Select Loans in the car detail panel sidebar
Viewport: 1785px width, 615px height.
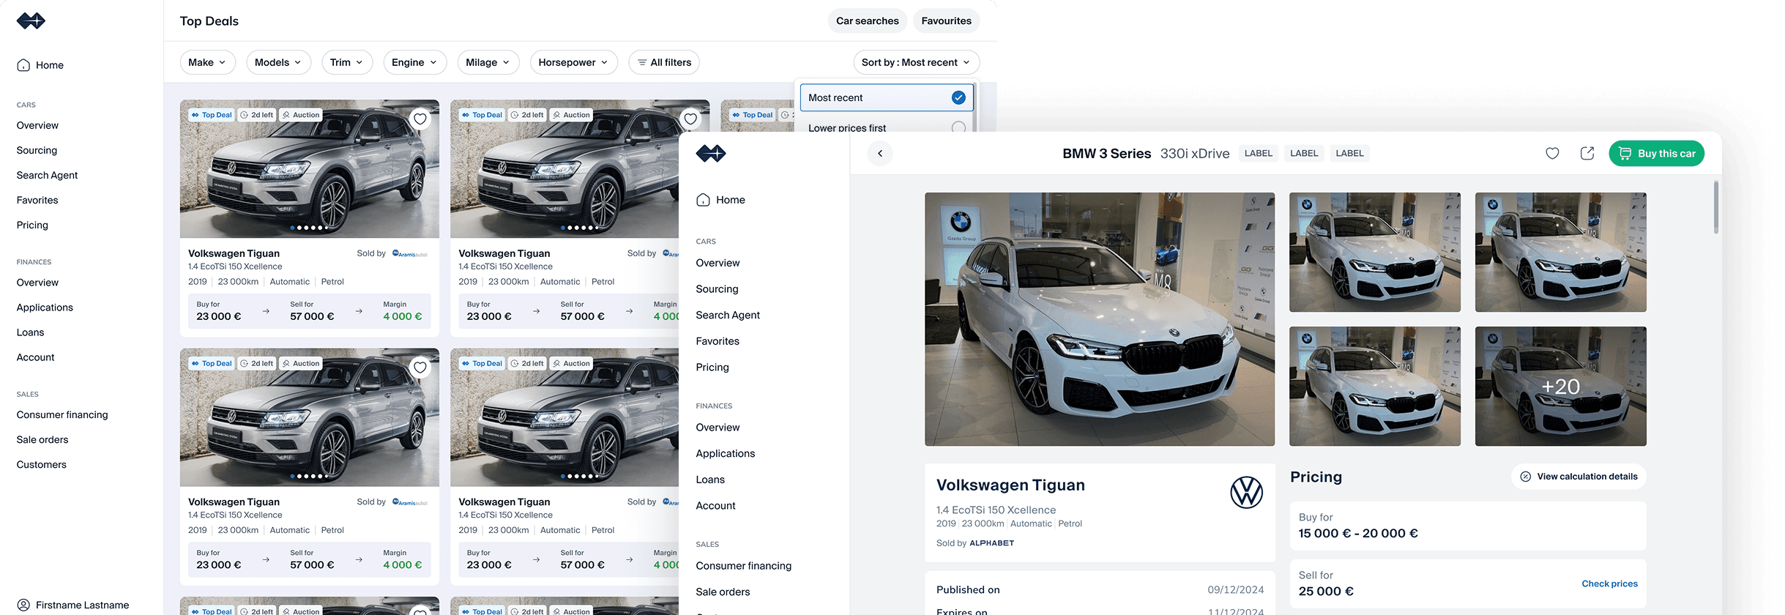(711, 480)
